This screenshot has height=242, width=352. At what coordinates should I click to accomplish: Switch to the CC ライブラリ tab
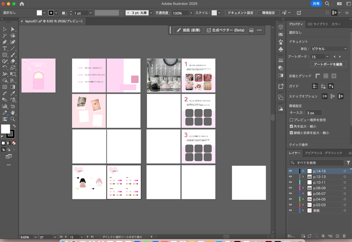(317, 24)
